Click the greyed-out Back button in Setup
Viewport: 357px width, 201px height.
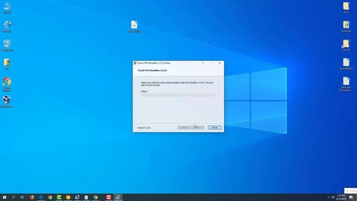click(x=184, y=127)
